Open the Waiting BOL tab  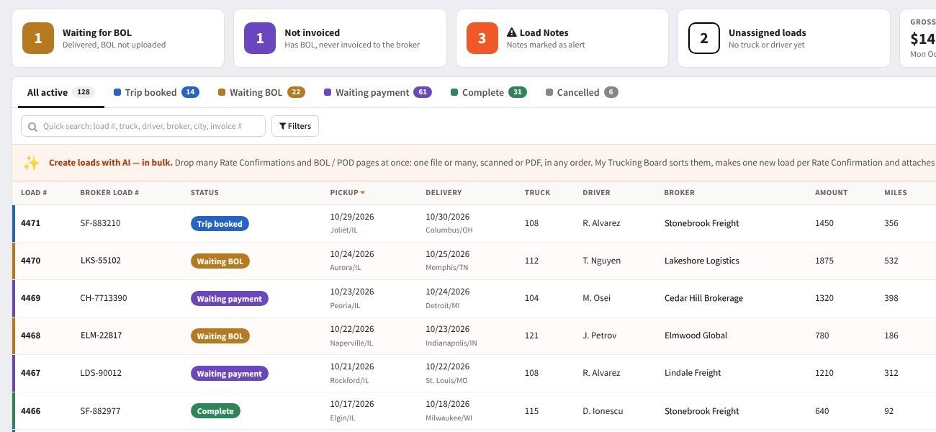[261, 92]
